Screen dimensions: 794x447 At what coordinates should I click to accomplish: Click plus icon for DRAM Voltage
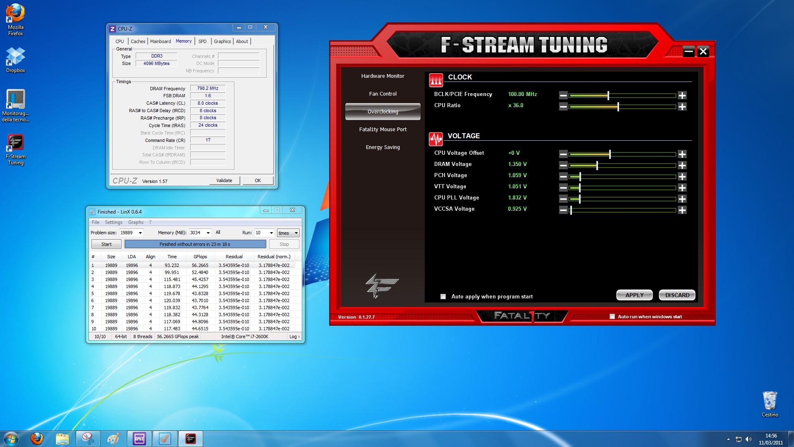point(682,166)
